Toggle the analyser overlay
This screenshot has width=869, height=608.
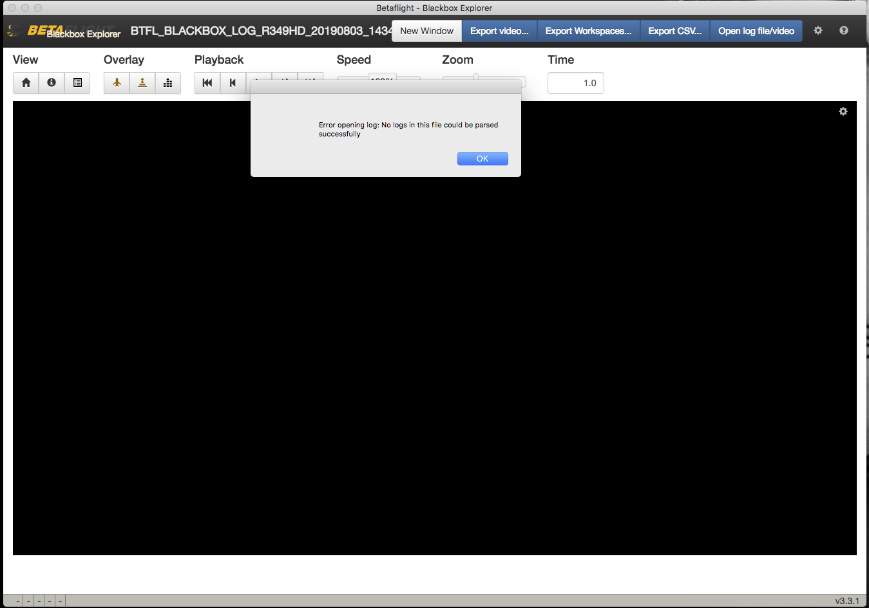(x=168, y=82)
